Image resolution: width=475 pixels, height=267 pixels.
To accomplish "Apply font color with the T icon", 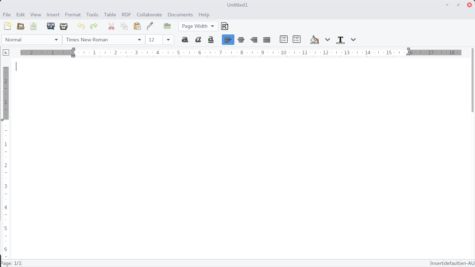I will click(340, 40).
